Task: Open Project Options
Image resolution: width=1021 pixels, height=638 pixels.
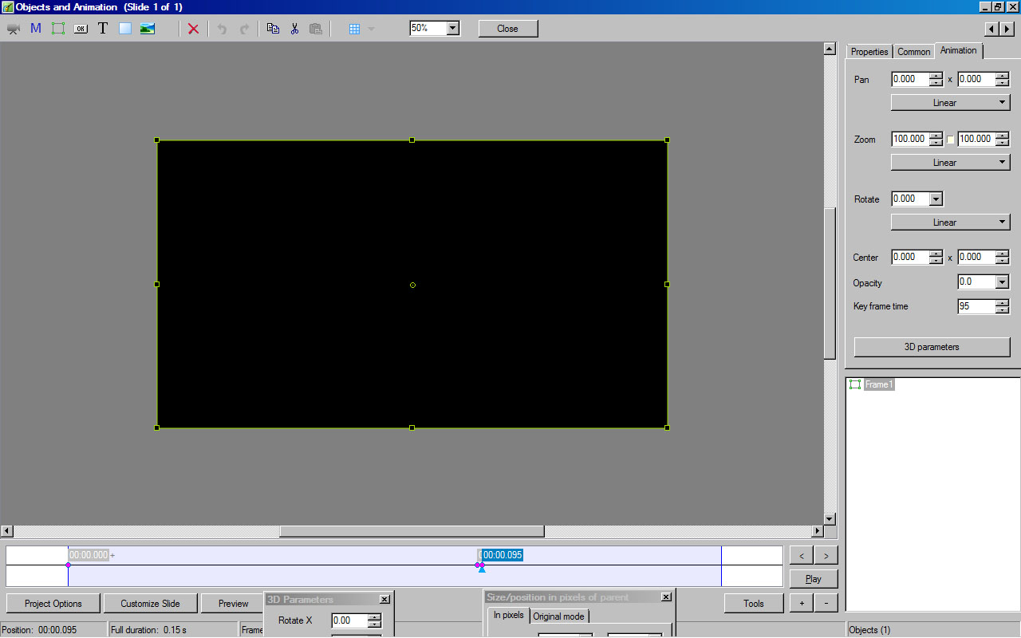Action: 53,604
